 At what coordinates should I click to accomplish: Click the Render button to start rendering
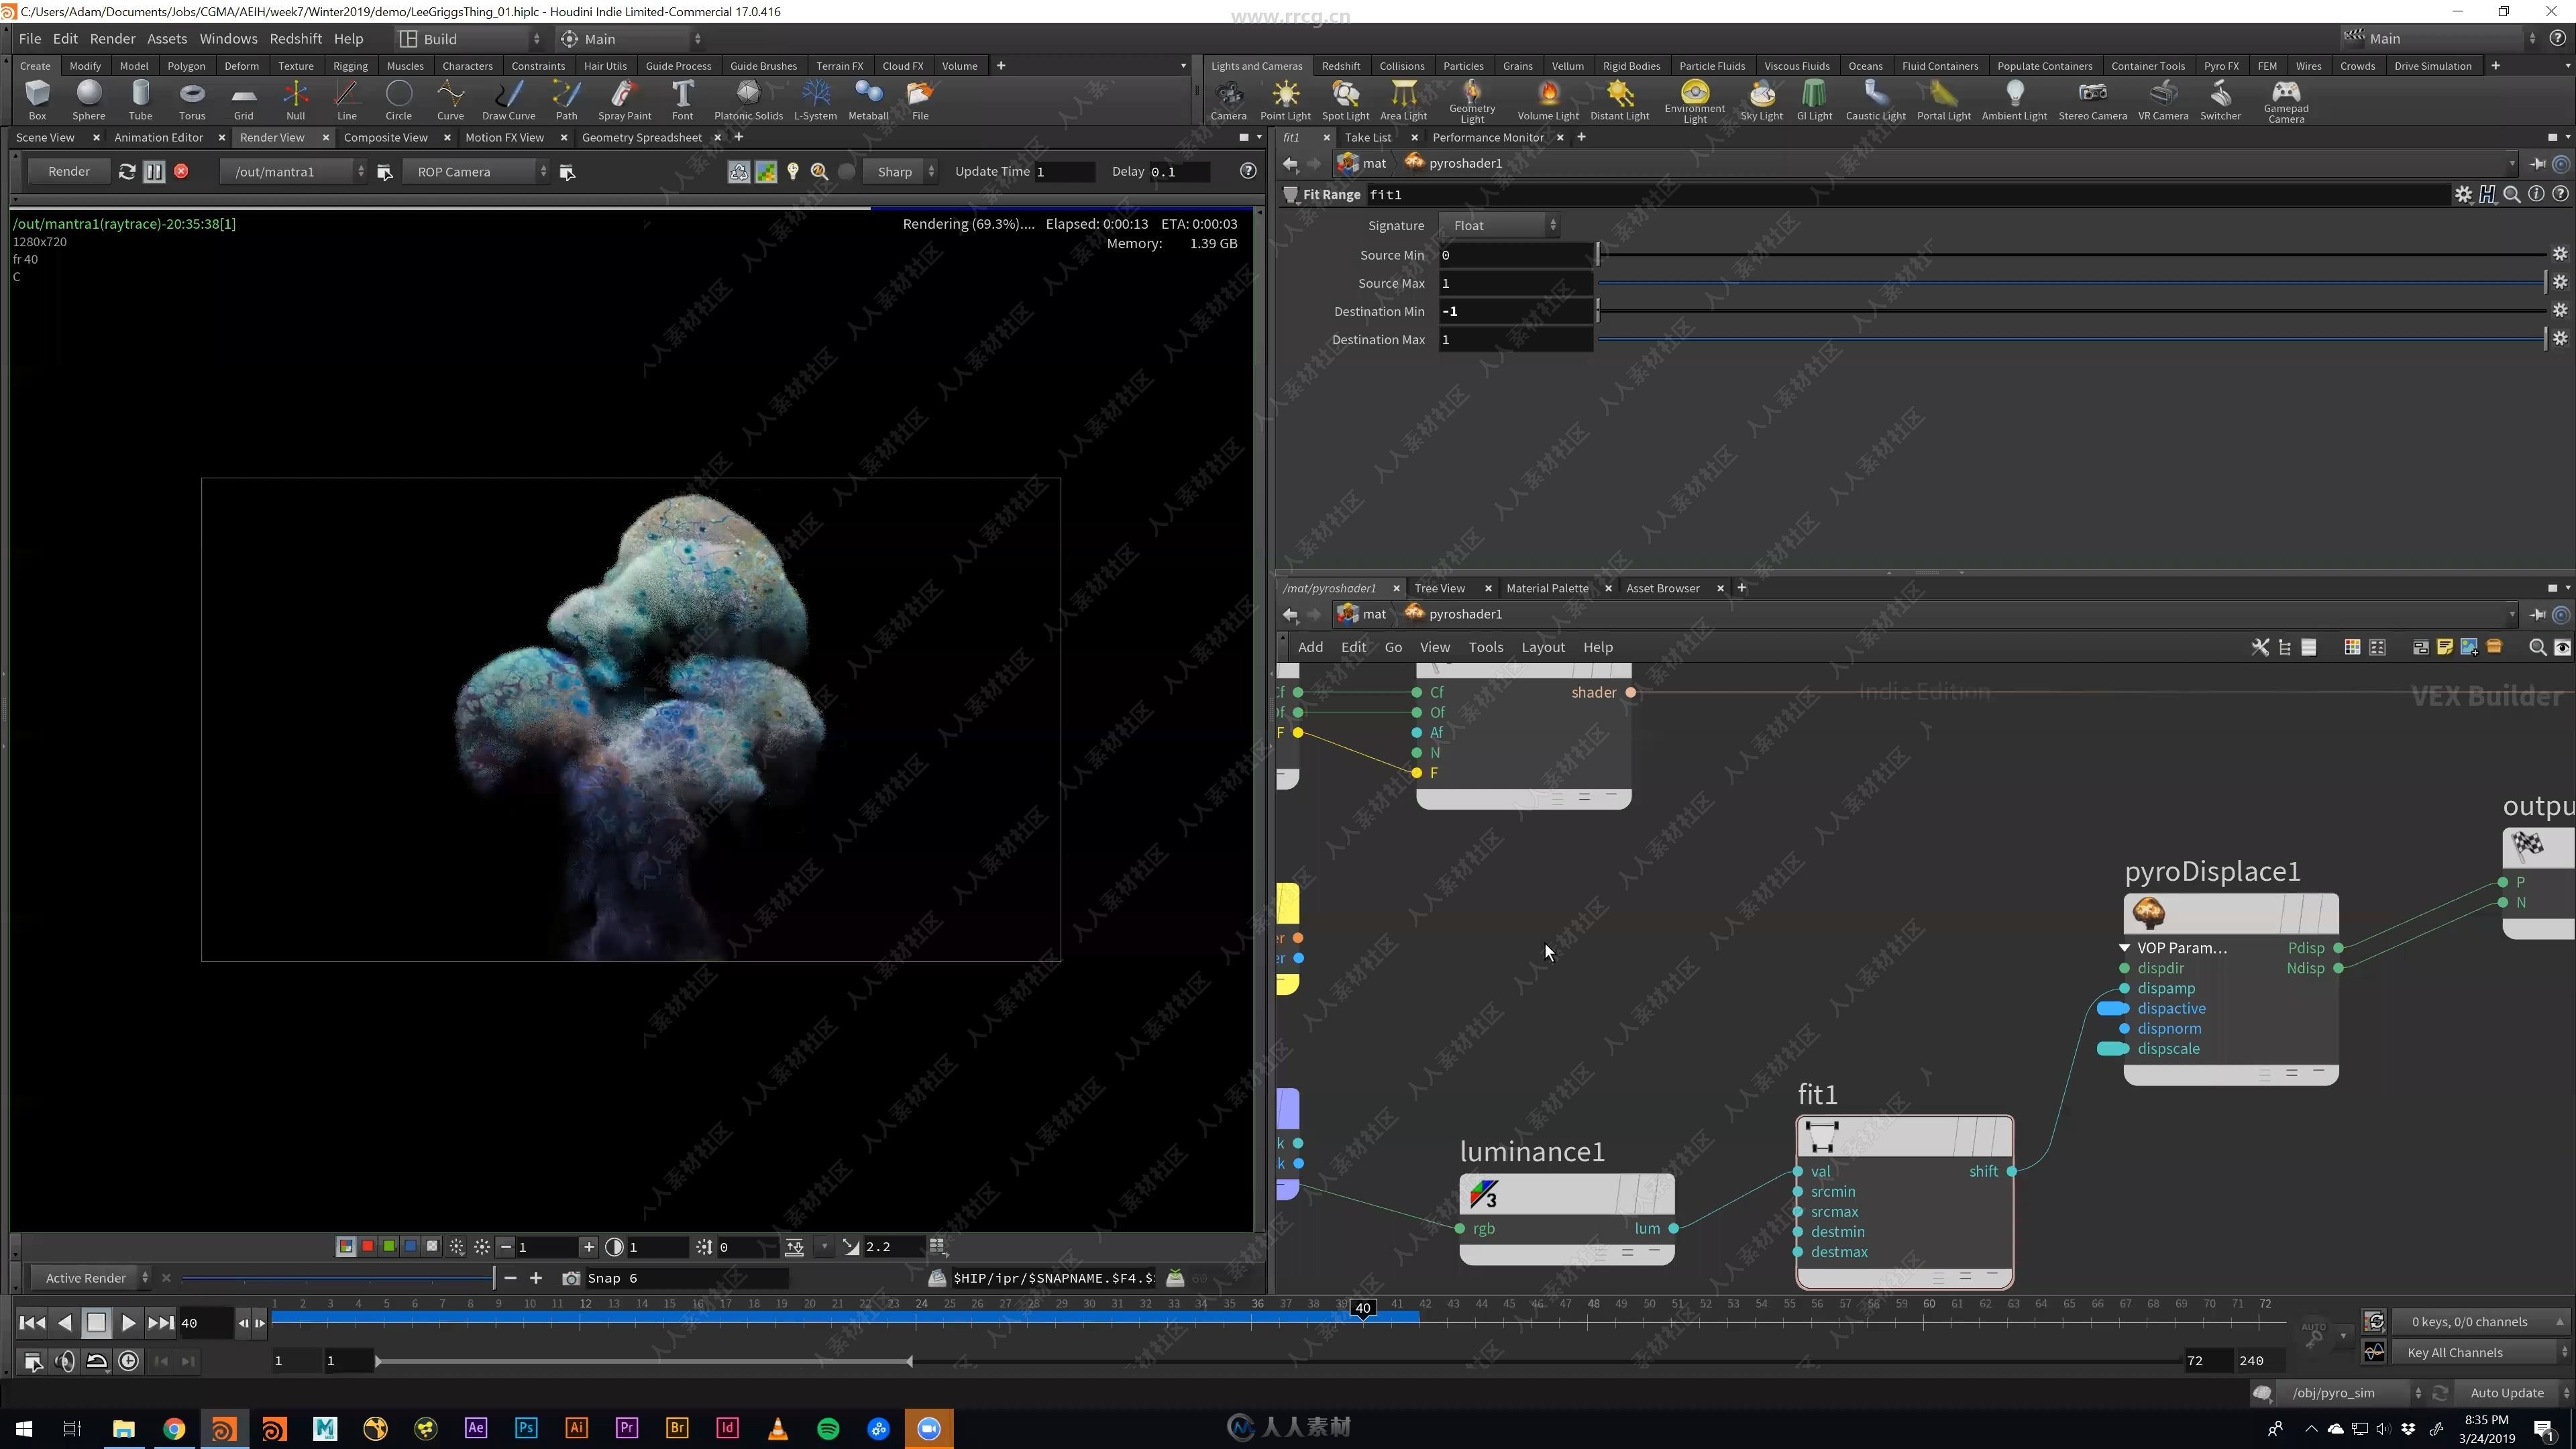click(66, 172)
